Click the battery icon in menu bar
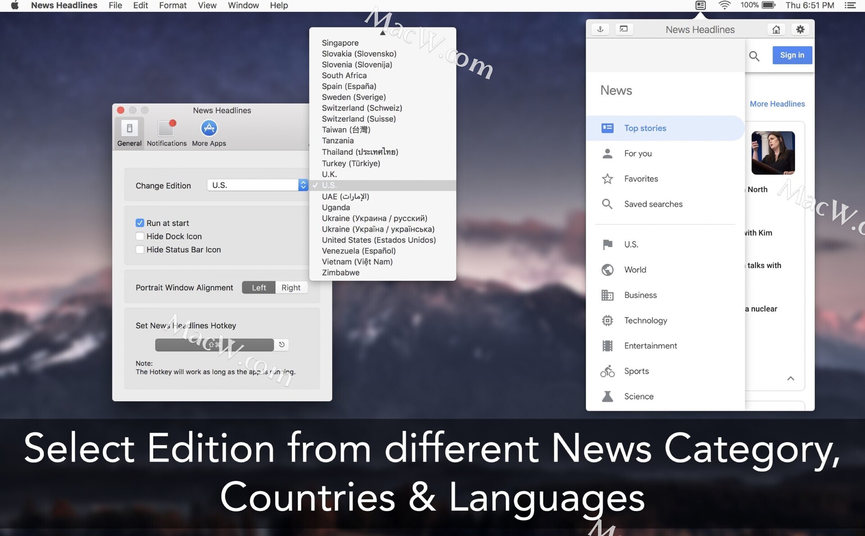Image resolution: width=865 pixels, height=536 pixels. tap(769, 5)
